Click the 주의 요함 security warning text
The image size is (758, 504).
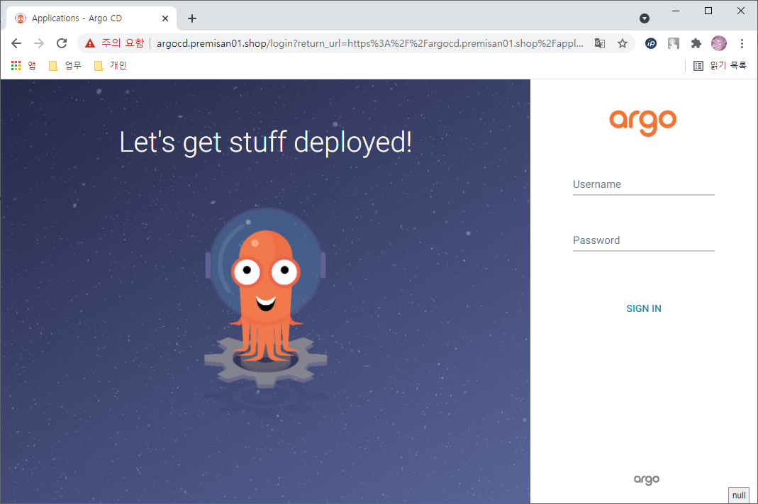123,43
